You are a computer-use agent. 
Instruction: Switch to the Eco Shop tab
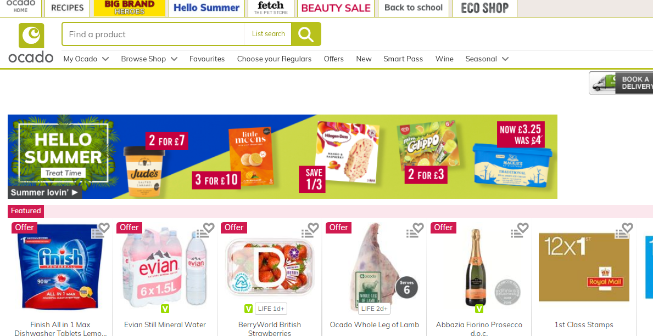click(x=485, y=8)
